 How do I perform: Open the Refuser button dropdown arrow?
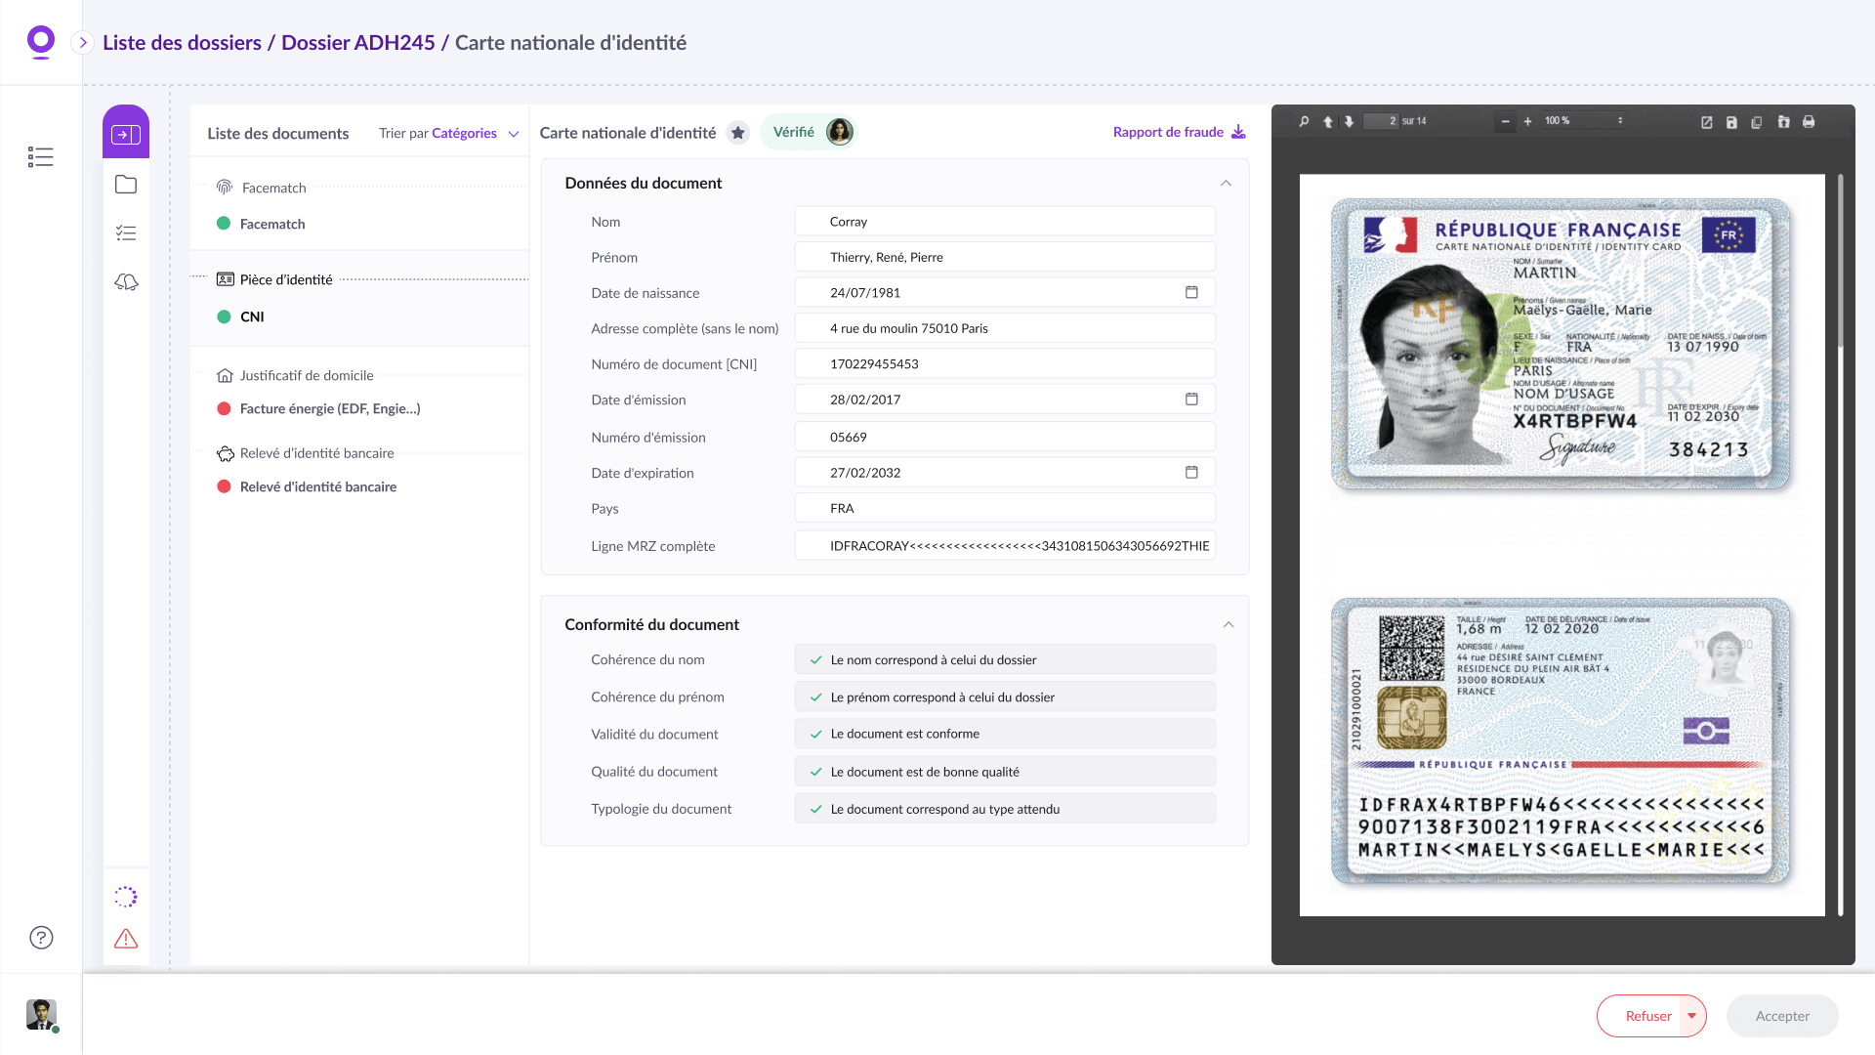tap(1692, 1016)
